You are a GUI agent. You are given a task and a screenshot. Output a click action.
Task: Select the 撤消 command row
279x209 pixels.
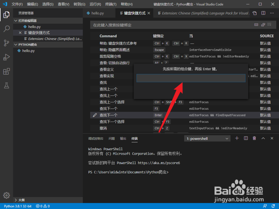tap(184, 128)
